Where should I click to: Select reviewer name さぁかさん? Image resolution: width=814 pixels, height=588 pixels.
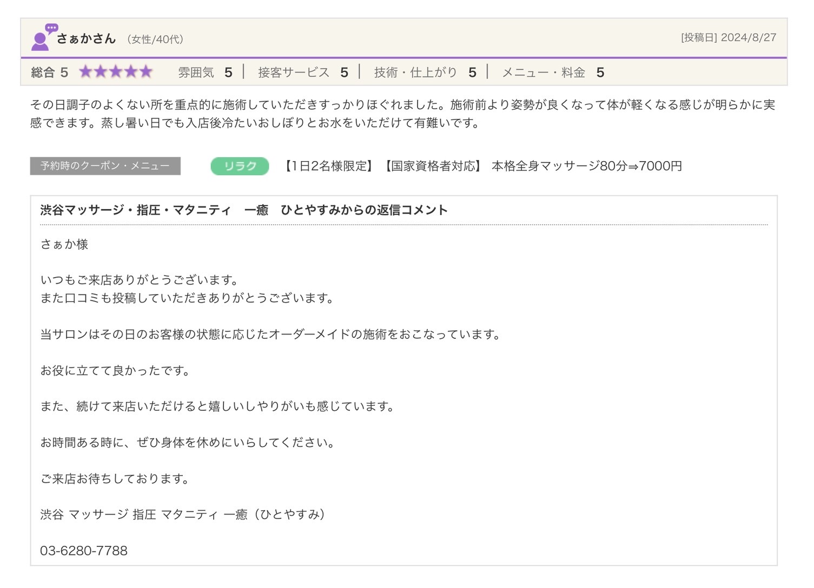click(x=87, y=38)
